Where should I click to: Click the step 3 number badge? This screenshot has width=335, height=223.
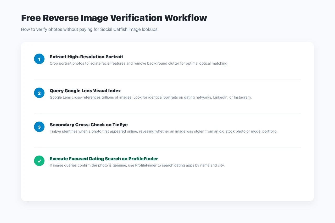tap(39, 127)
